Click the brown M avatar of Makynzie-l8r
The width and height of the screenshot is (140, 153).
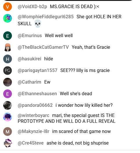[x=8, y=132]
